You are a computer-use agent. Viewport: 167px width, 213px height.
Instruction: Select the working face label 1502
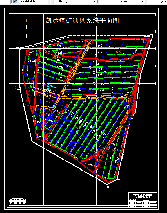coord(61,73)
